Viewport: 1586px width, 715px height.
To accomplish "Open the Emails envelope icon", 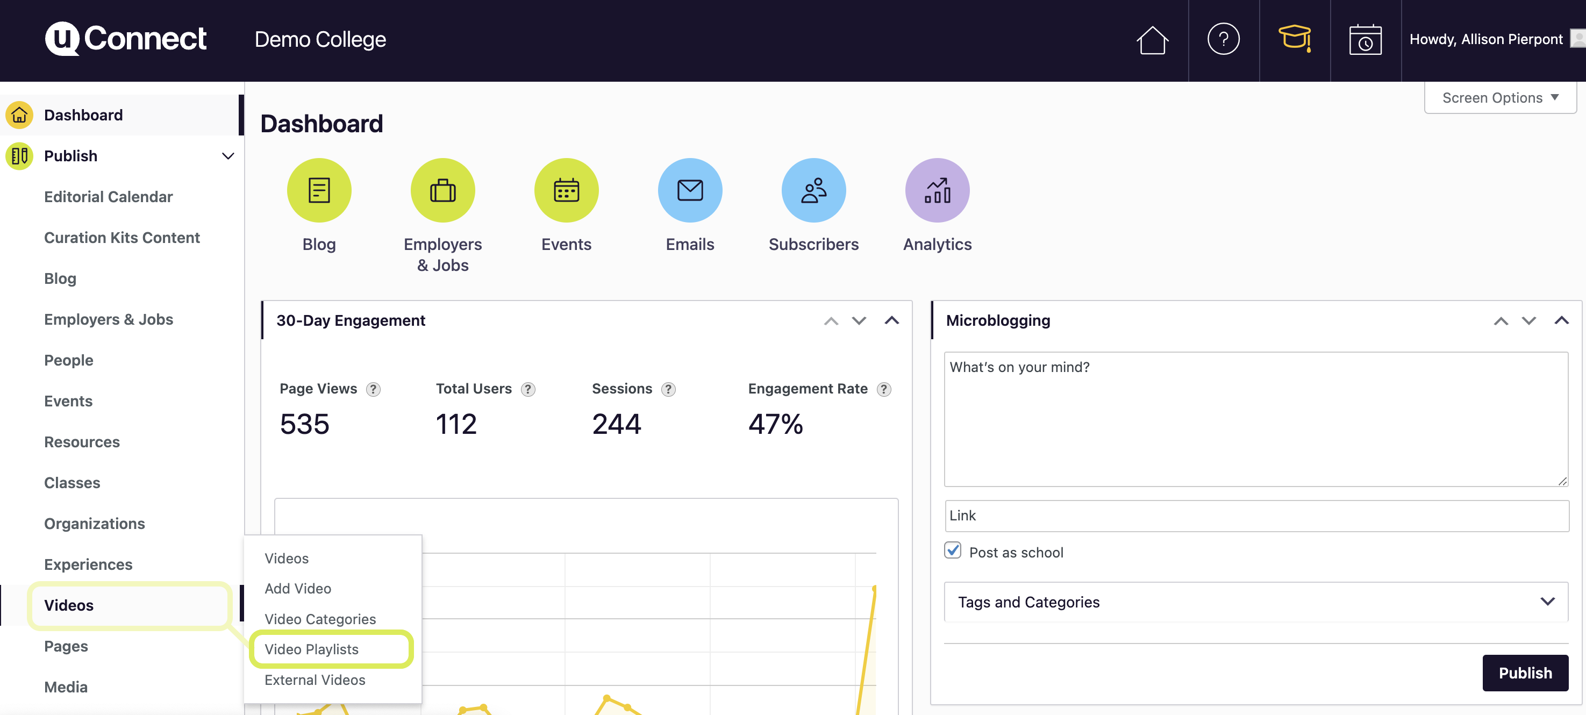I will 690,190.
